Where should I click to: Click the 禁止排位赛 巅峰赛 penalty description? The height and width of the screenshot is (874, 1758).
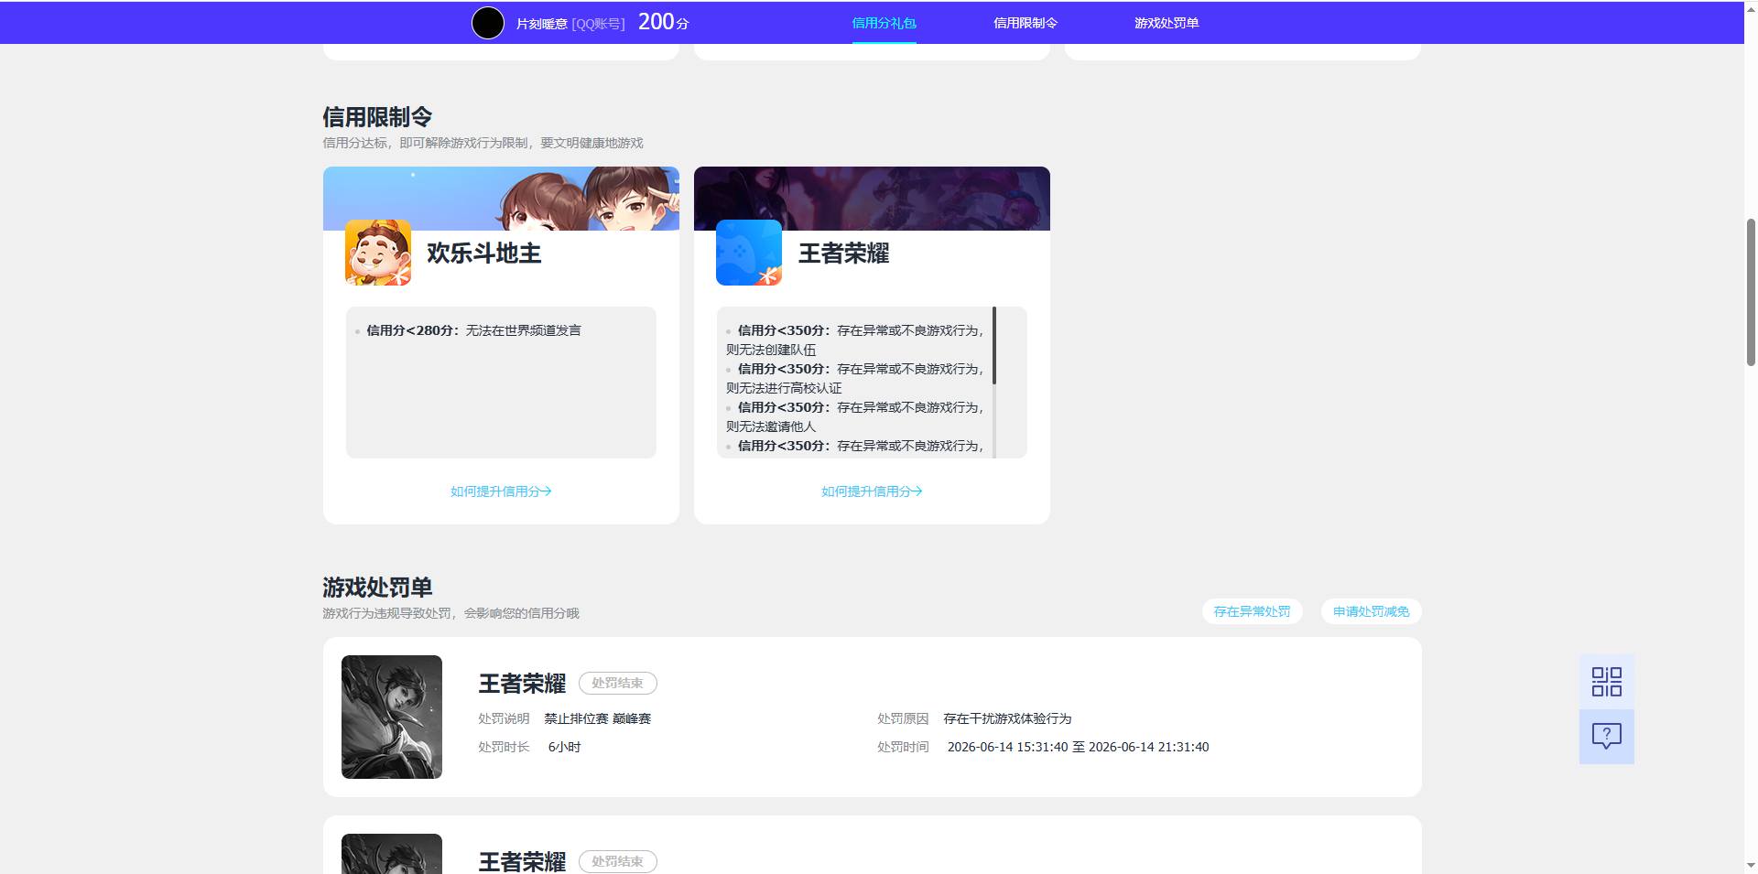click(597, 718)
